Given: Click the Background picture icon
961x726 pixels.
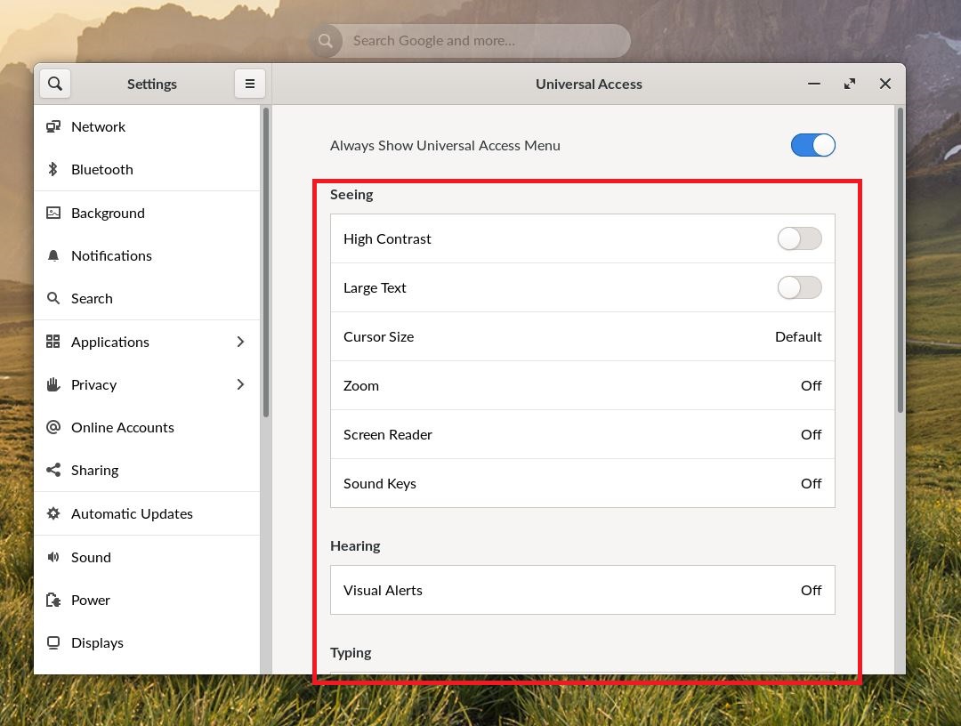Looking at the screenshot, I should 53,213.
